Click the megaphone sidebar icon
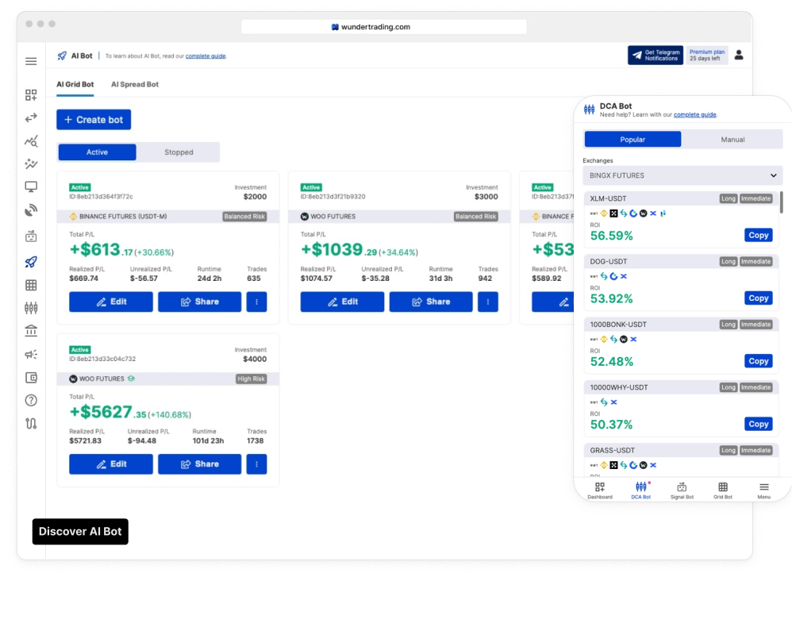The image size is (792, 627). click(31, 354)
